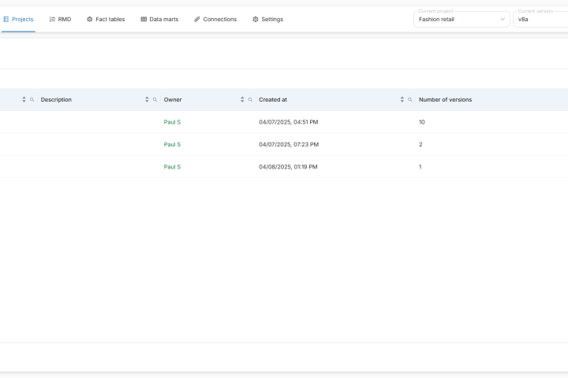The width and height of the screenshot is (568, 378).
Task: Open the Current project dropdown
Action: tap(461, 19)
